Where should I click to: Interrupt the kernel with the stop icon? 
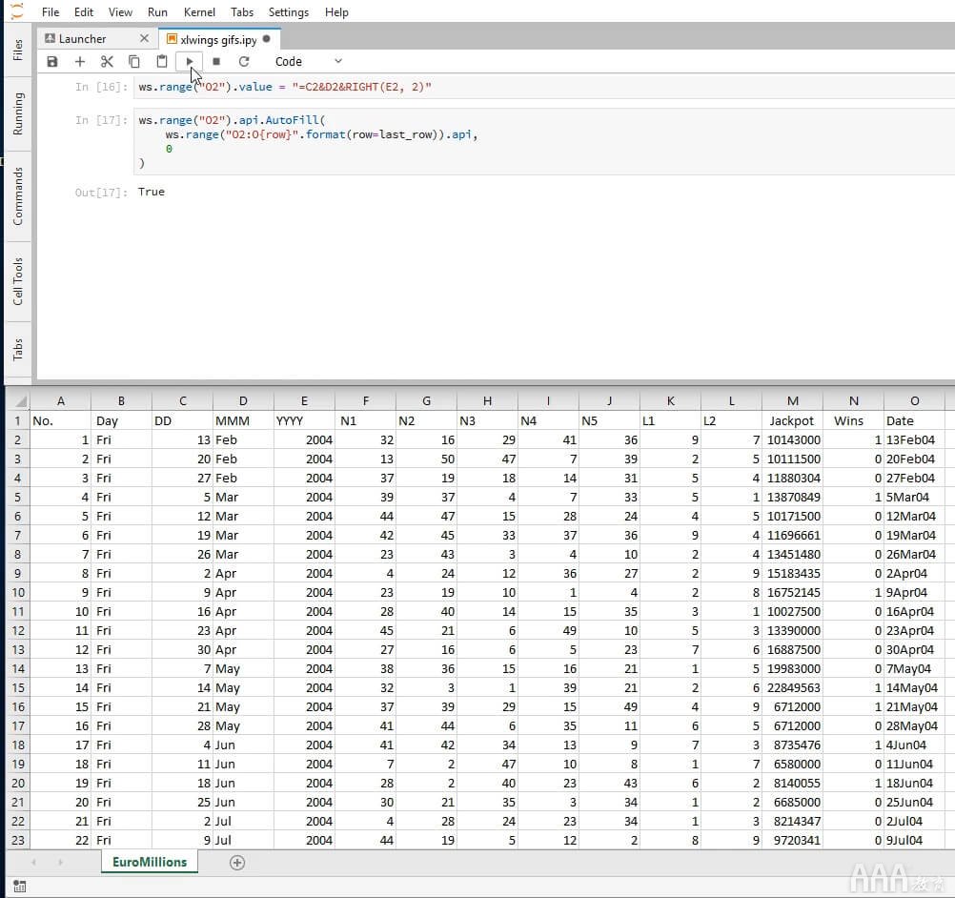pyautogui.click(x=216, y=62)
